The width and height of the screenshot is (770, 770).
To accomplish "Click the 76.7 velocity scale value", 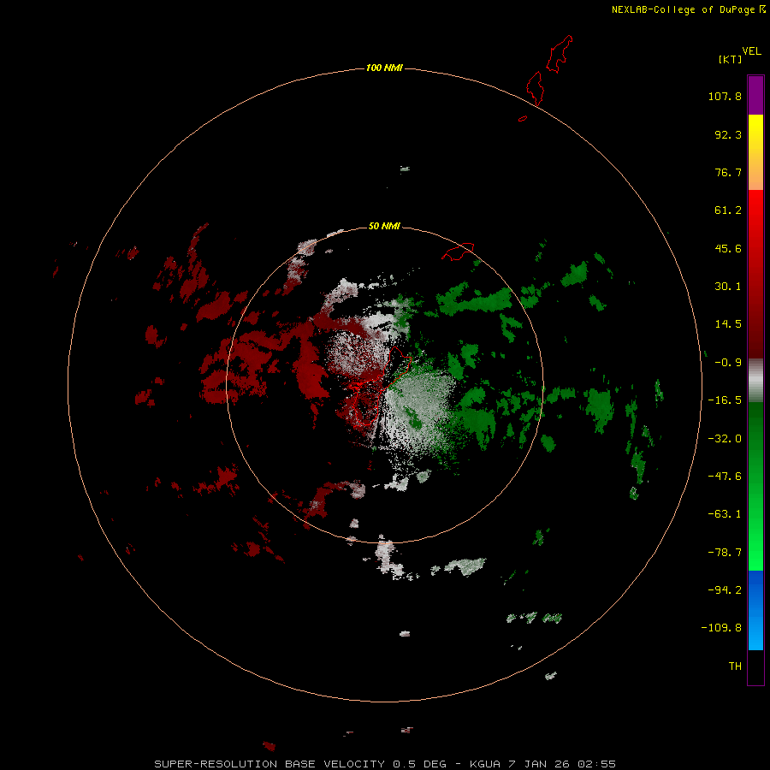I will pos(728,172).
